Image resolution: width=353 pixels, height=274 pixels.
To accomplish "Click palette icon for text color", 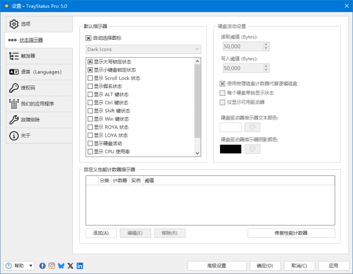I will (x=253, y=127).
